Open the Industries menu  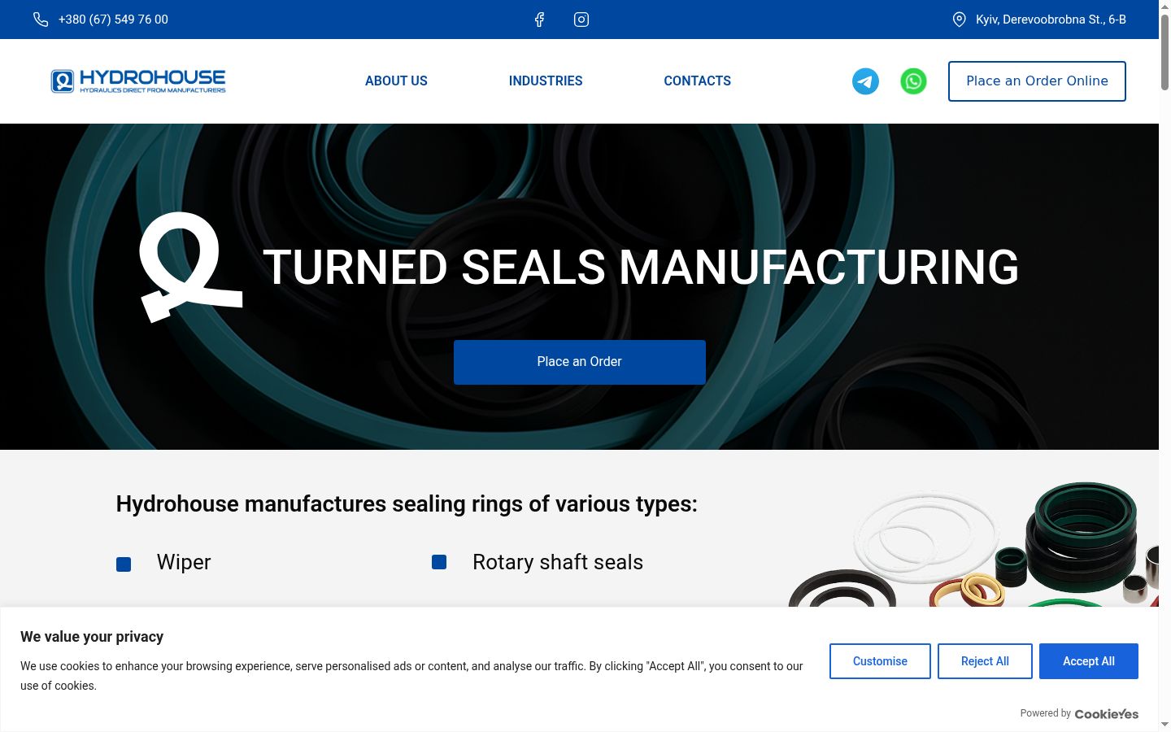pyautogui.click(x=546, y=81)
